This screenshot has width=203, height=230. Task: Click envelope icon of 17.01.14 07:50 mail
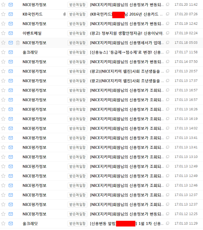10,62
